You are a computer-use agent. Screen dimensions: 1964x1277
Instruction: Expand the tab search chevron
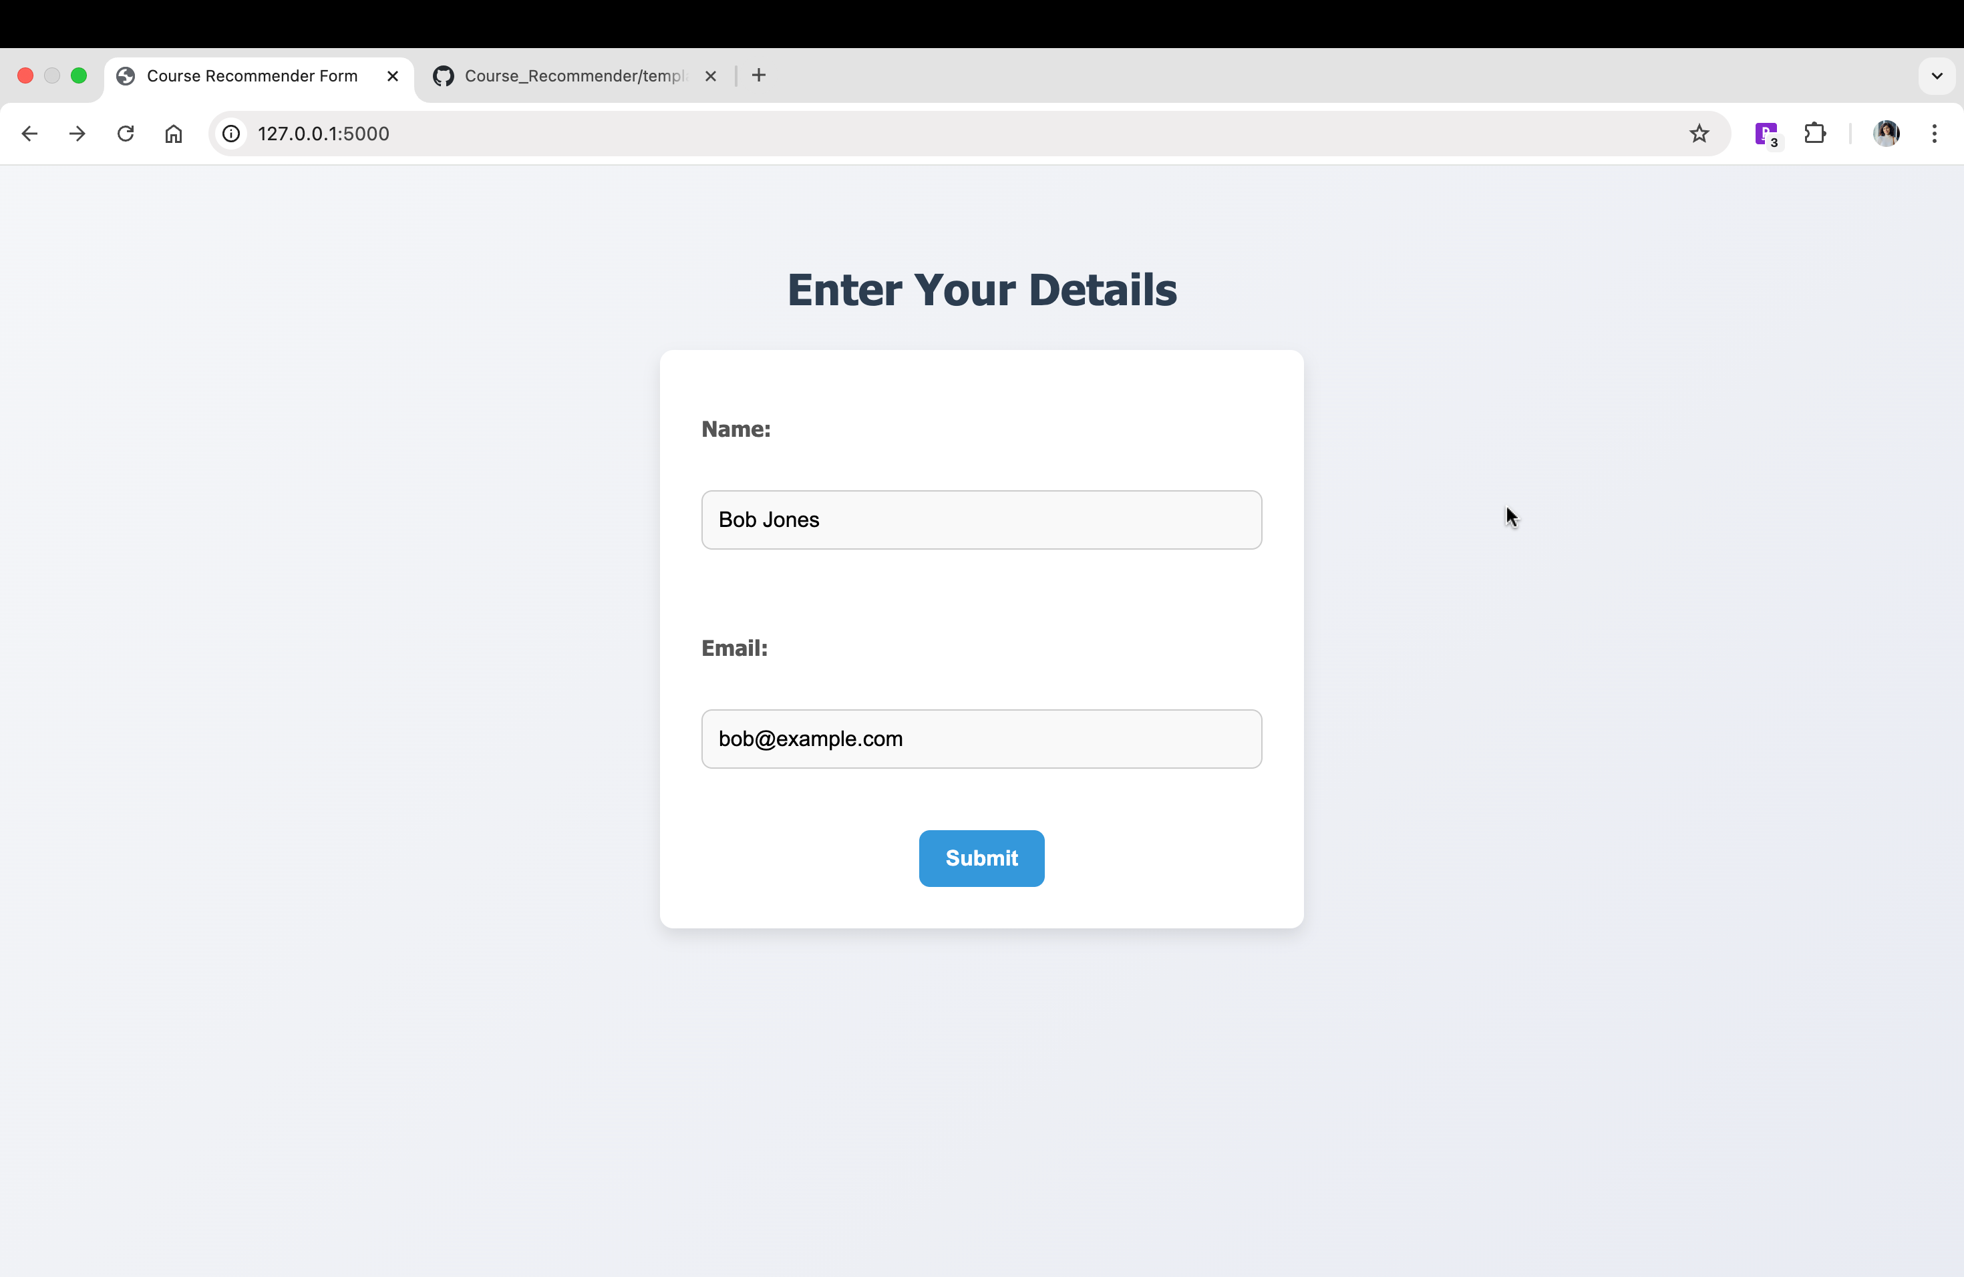(1937, 76)
